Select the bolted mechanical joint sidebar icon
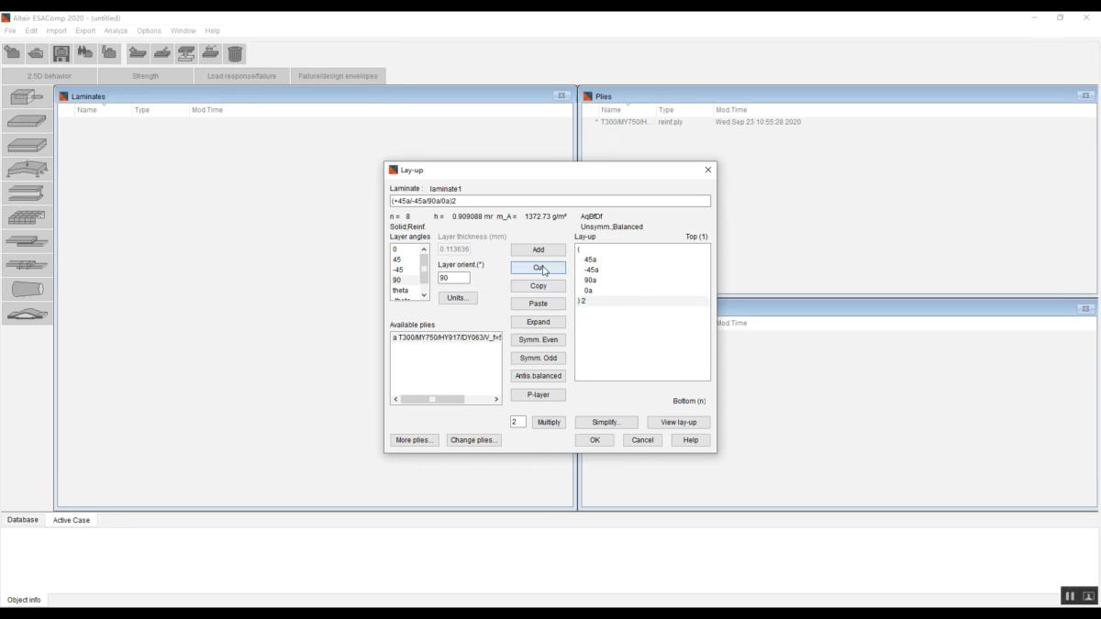 (x=28, y=265)
